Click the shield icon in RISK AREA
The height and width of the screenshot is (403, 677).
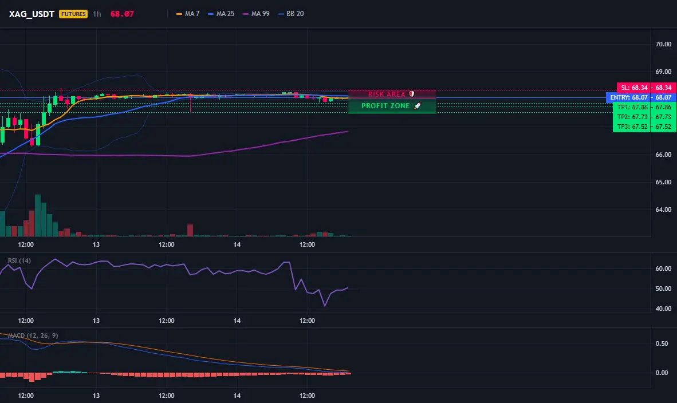tap(411, 94)
